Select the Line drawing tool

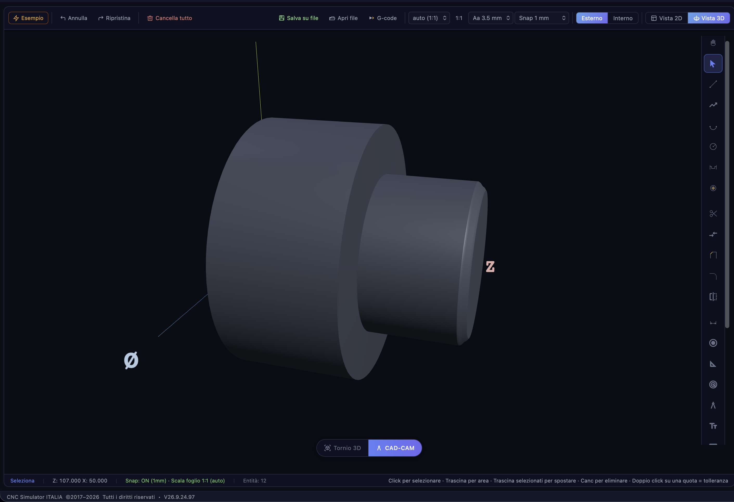tap(713, 84)
